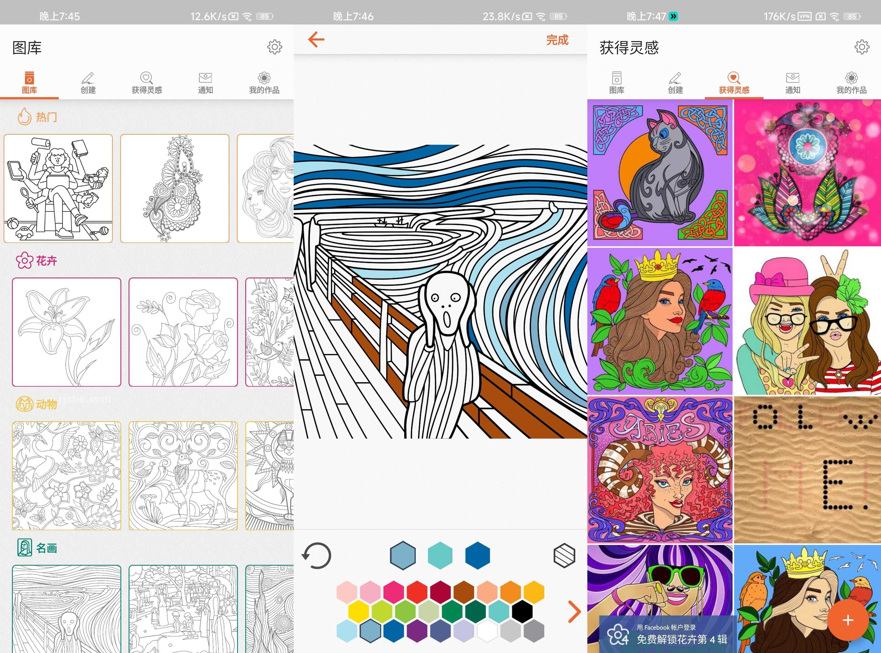The height and width of the screenshot is (653, 881).
Task: Pick the black palette swatch
Action: [522, 611]
